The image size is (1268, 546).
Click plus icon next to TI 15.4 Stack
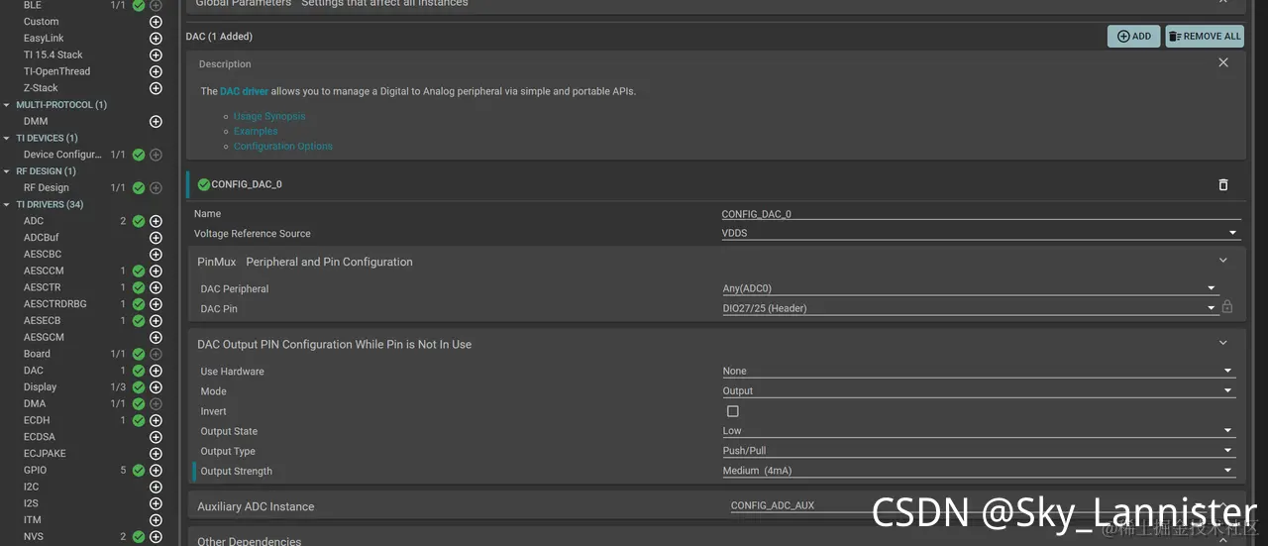156,55
